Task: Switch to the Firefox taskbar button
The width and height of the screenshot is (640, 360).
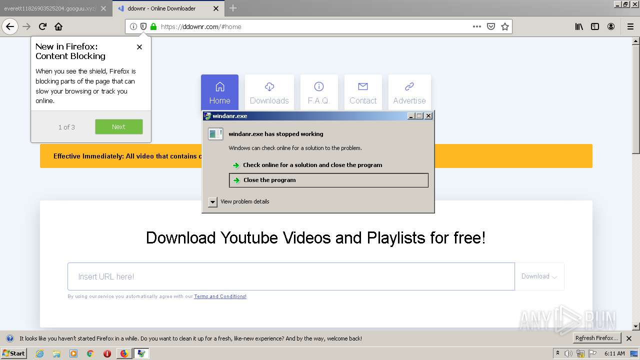Action: click(x=124, y=353)
